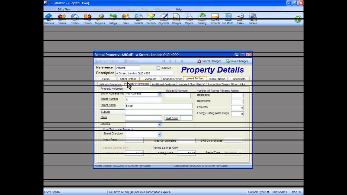Open the Property Information sub-tab
Viewport: 347px width, 195px height.
tap(136, 84)
